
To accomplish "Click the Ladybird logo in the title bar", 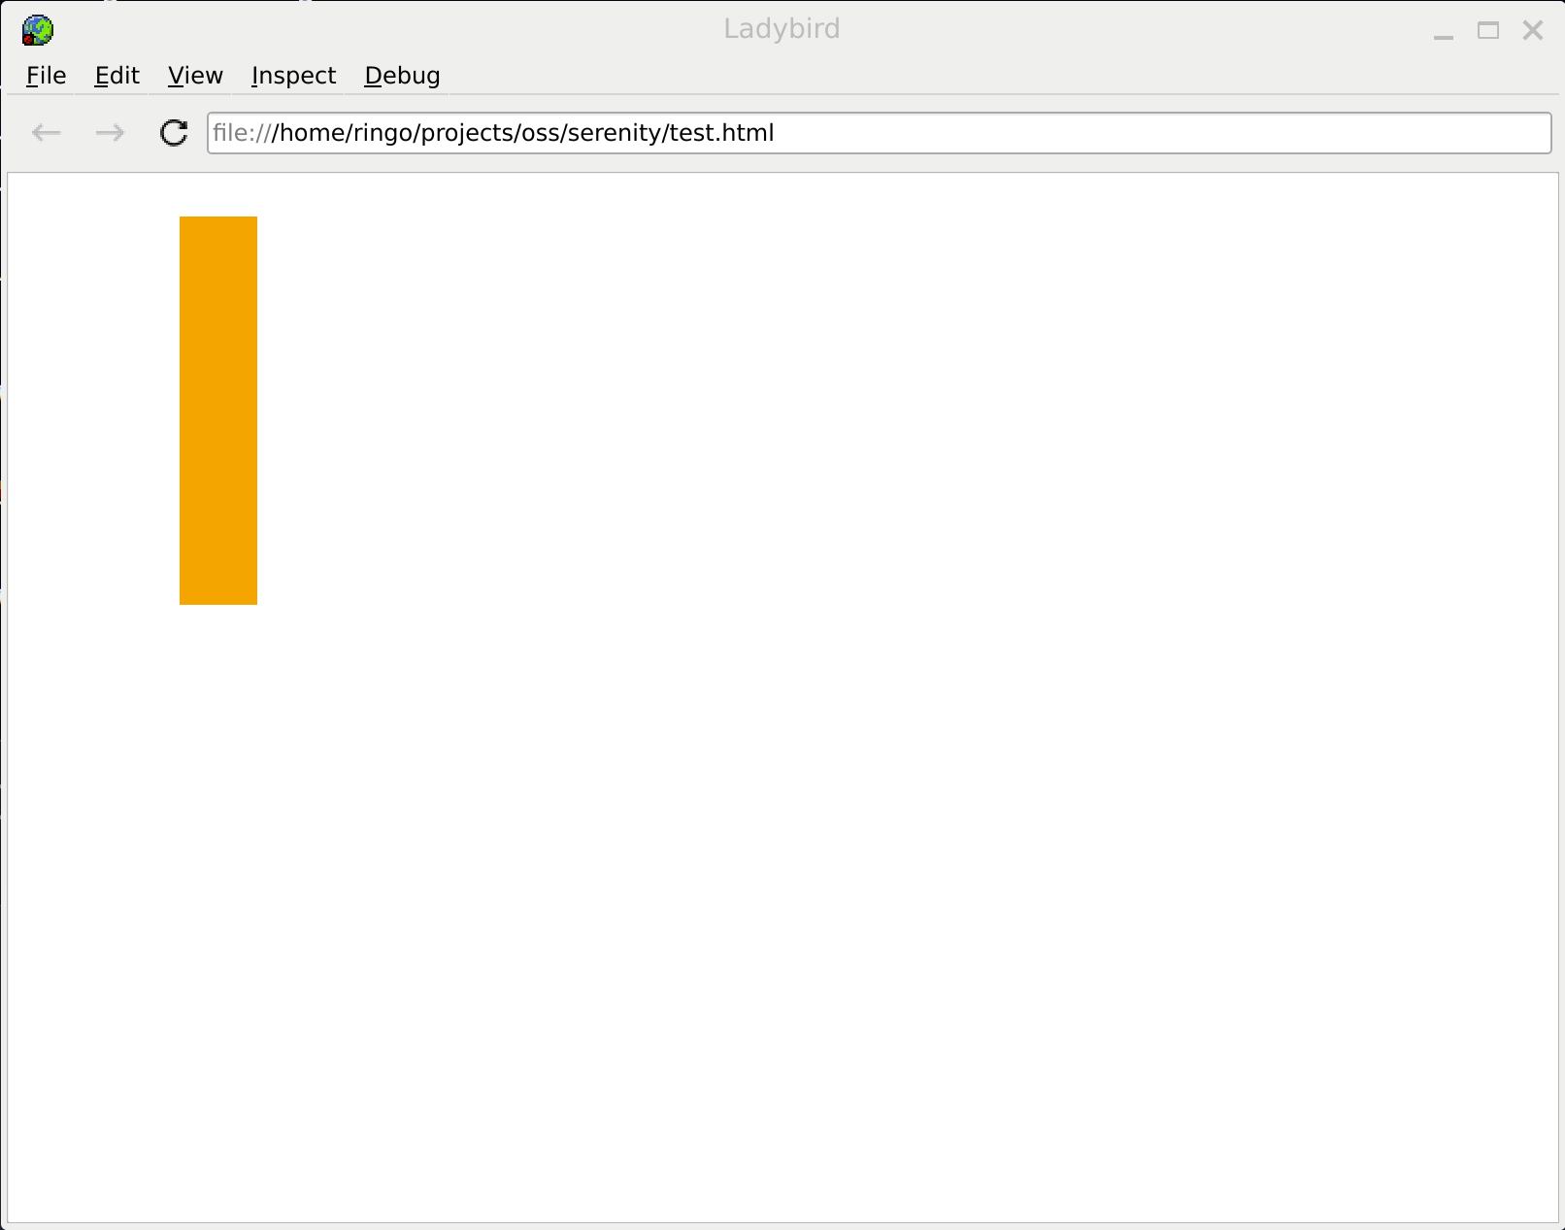I will (37, 30).
